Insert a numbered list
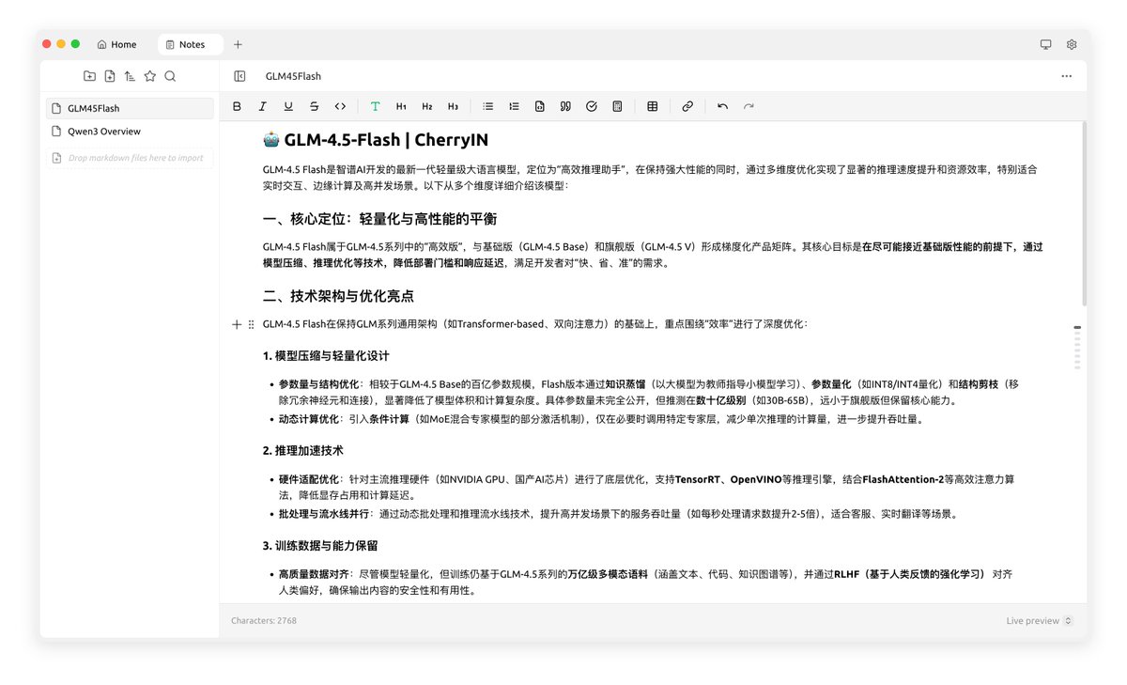 click(514, 106)
